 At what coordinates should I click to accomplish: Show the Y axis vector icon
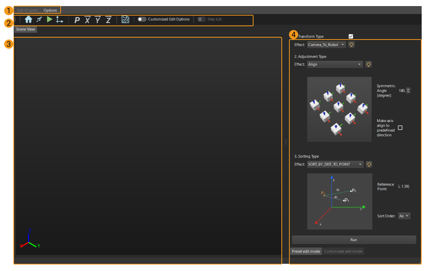click(x=98, y=20)
